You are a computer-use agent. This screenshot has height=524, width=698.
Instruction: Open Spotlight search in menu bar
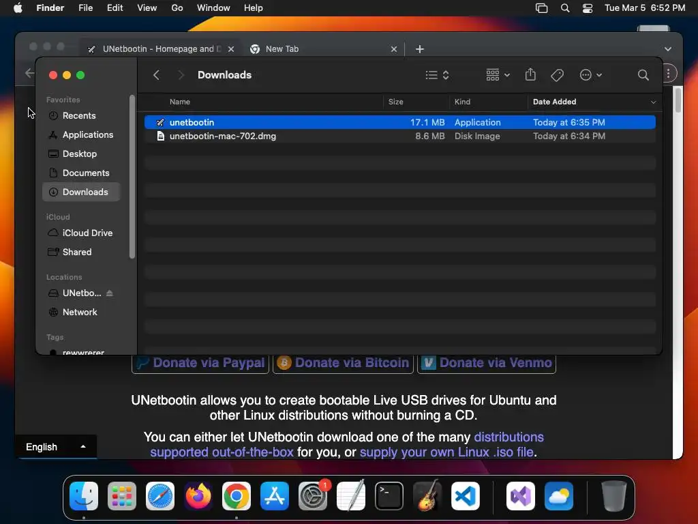click(565, 8)
